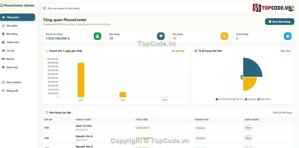
Task: Click the HÀNH ĐỘNG column header
Action: click(251, 120)
